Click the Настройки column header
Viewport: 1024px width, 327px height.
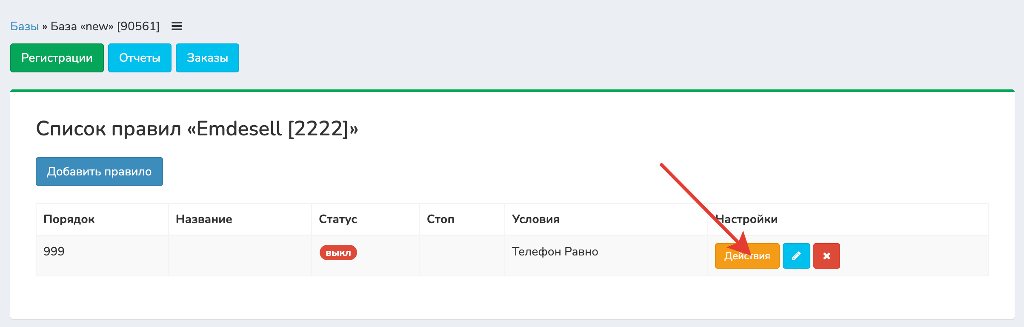pos(747,219)
